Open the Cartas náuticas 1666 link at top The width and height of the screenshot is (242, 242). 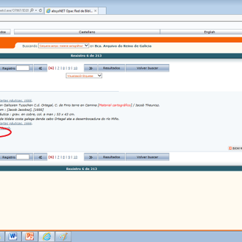[x=16, y=100]
